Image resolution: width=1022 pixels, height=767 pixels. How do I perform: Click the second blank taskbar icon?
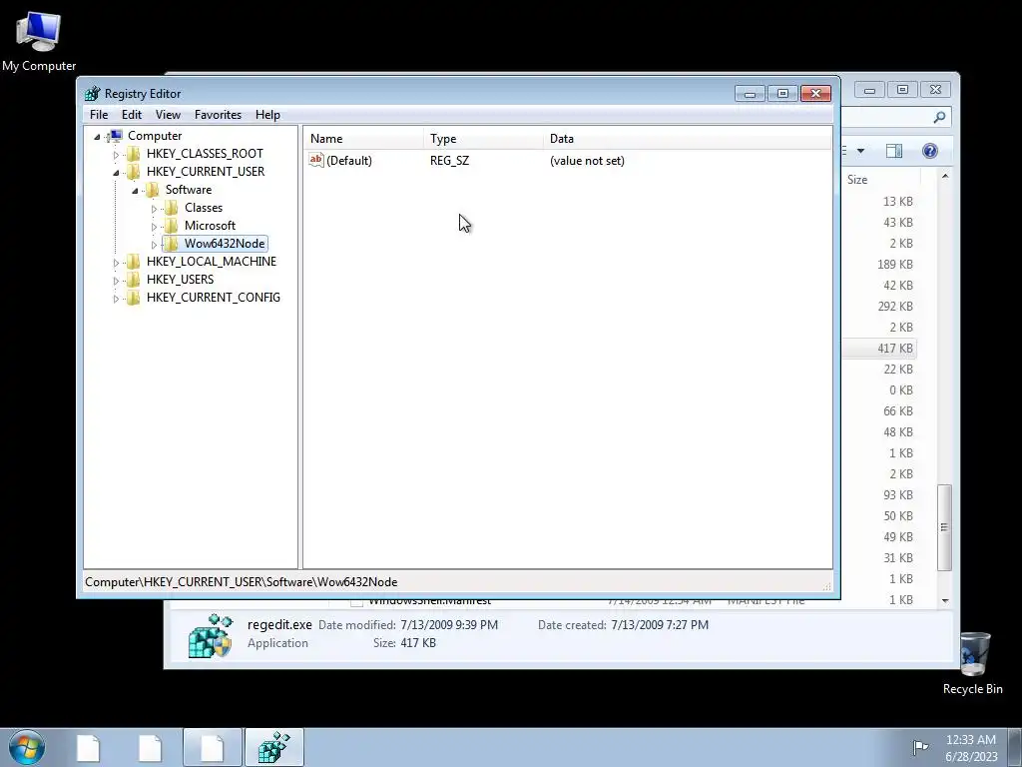pyautogui.click(x=151, y=747)
